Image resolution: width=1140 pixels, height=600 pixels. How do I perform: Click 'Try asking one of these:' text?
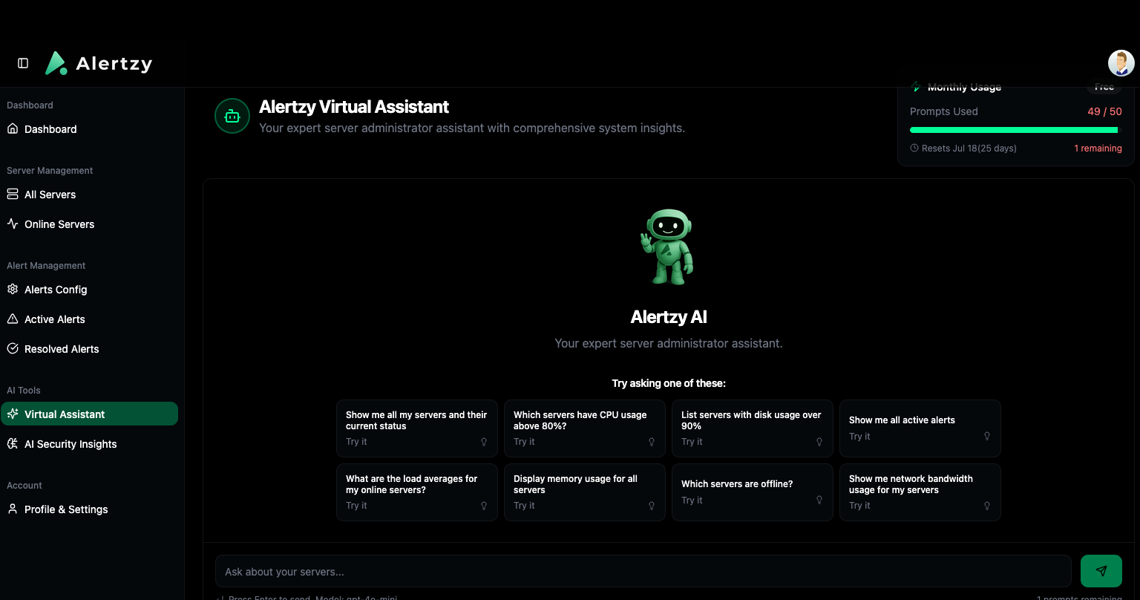coord(669,383)
